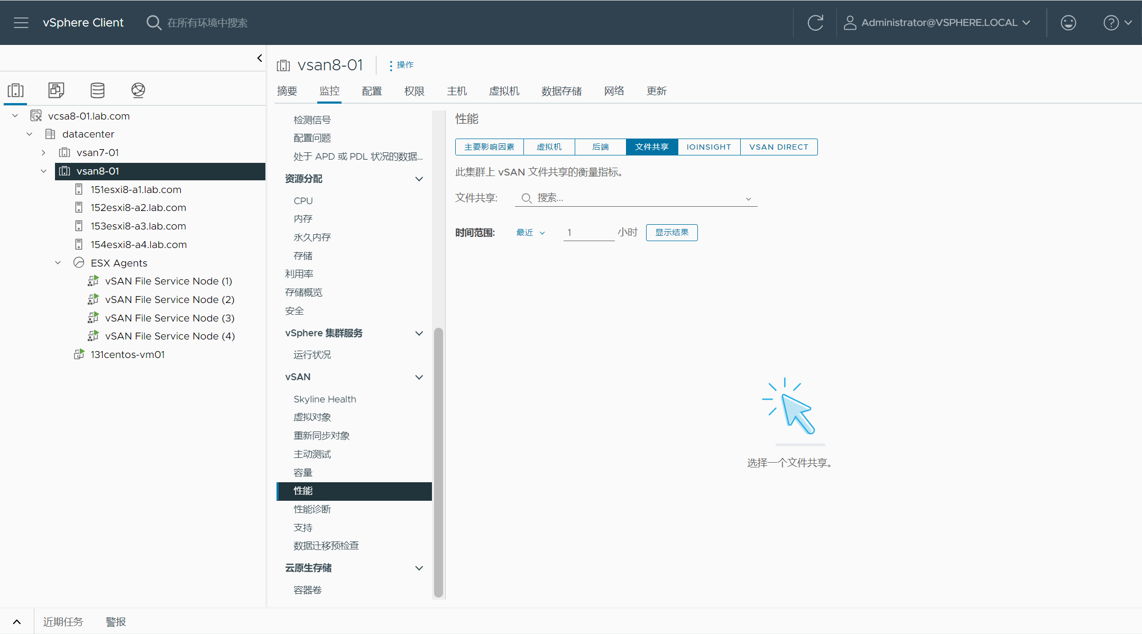Collapse the ESX Agents tree node
This screenshot has width=1142, height=634.
58,263
